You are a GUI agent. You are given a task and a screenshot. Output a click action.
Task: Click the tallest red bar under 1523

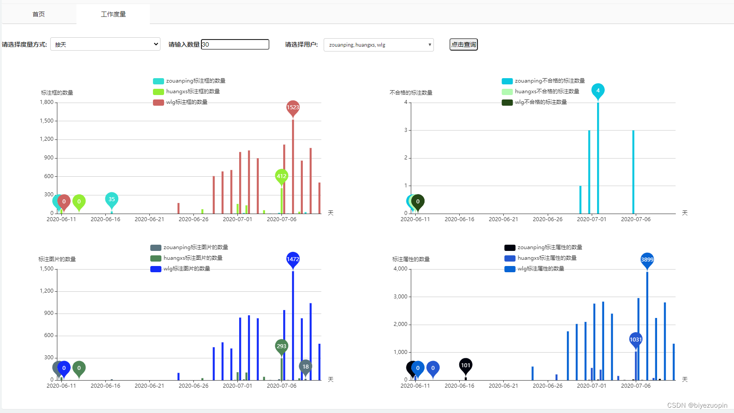(x=293, y=167)
